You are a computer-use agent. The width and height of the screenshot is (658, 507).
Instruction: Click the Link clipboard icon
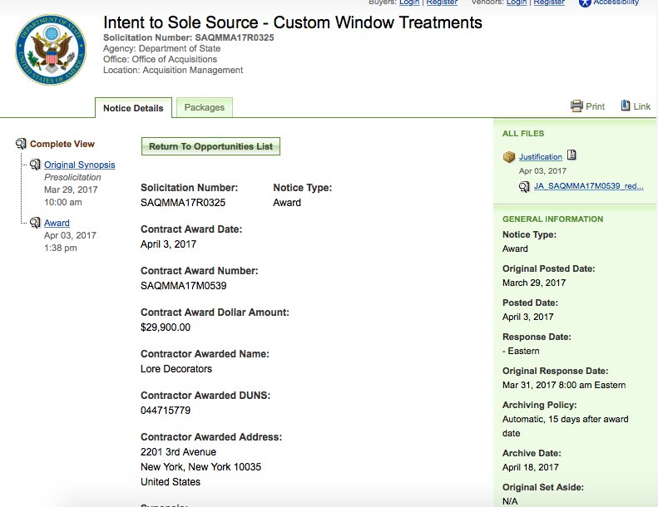(626, 106)
